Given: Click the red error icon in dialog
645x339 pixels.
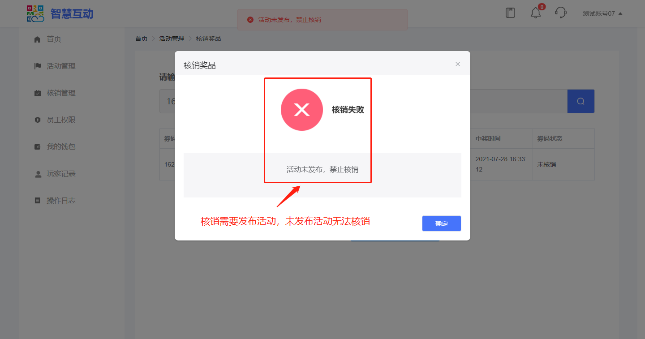Looking at the screenshot, I should [302, 110].
